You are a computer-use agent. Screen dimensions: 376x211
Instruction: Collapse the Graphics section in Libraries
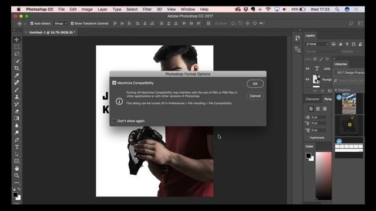tap(335, 90)
